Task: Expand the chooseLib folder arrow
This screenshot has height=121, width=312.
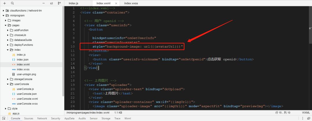Action: [8, 35]
